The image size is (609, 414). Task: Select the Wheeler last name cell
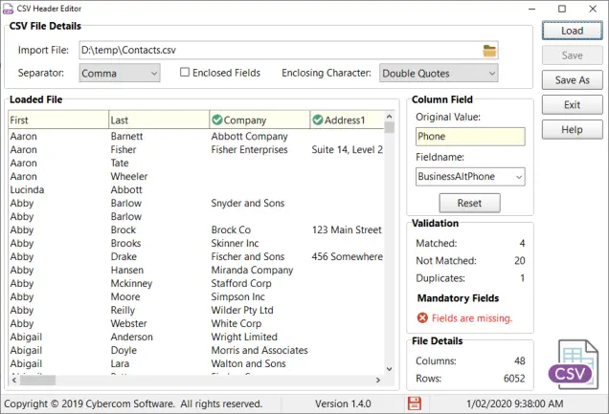coord(129,176)
